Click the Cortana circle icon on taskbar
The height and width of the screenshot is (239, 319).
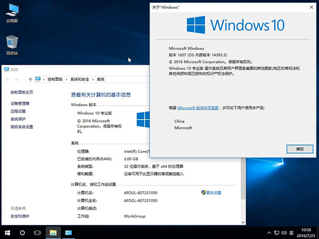[22, 233]
